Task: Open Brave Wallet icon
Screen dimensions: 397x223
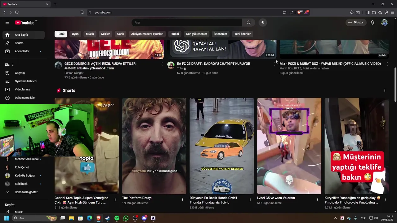Action: [374, 12]
